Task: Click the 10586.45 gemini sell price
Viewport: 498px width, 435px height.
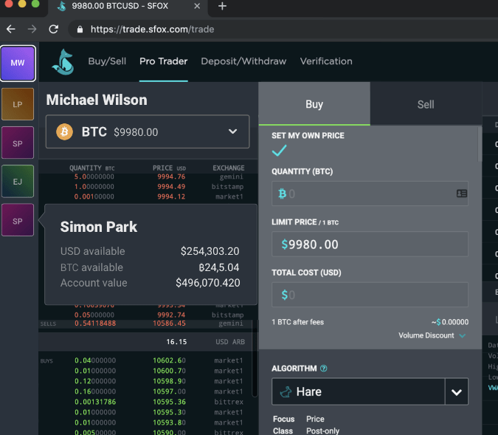Action: (169, 323)
